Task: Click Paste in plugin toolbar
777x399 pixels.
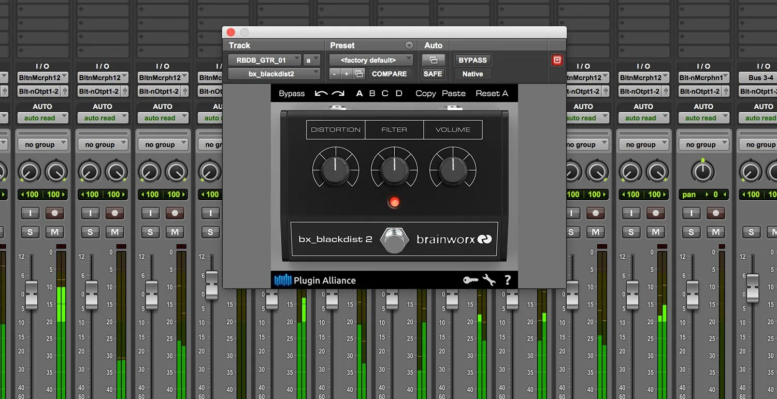Action: coord(454,94)
